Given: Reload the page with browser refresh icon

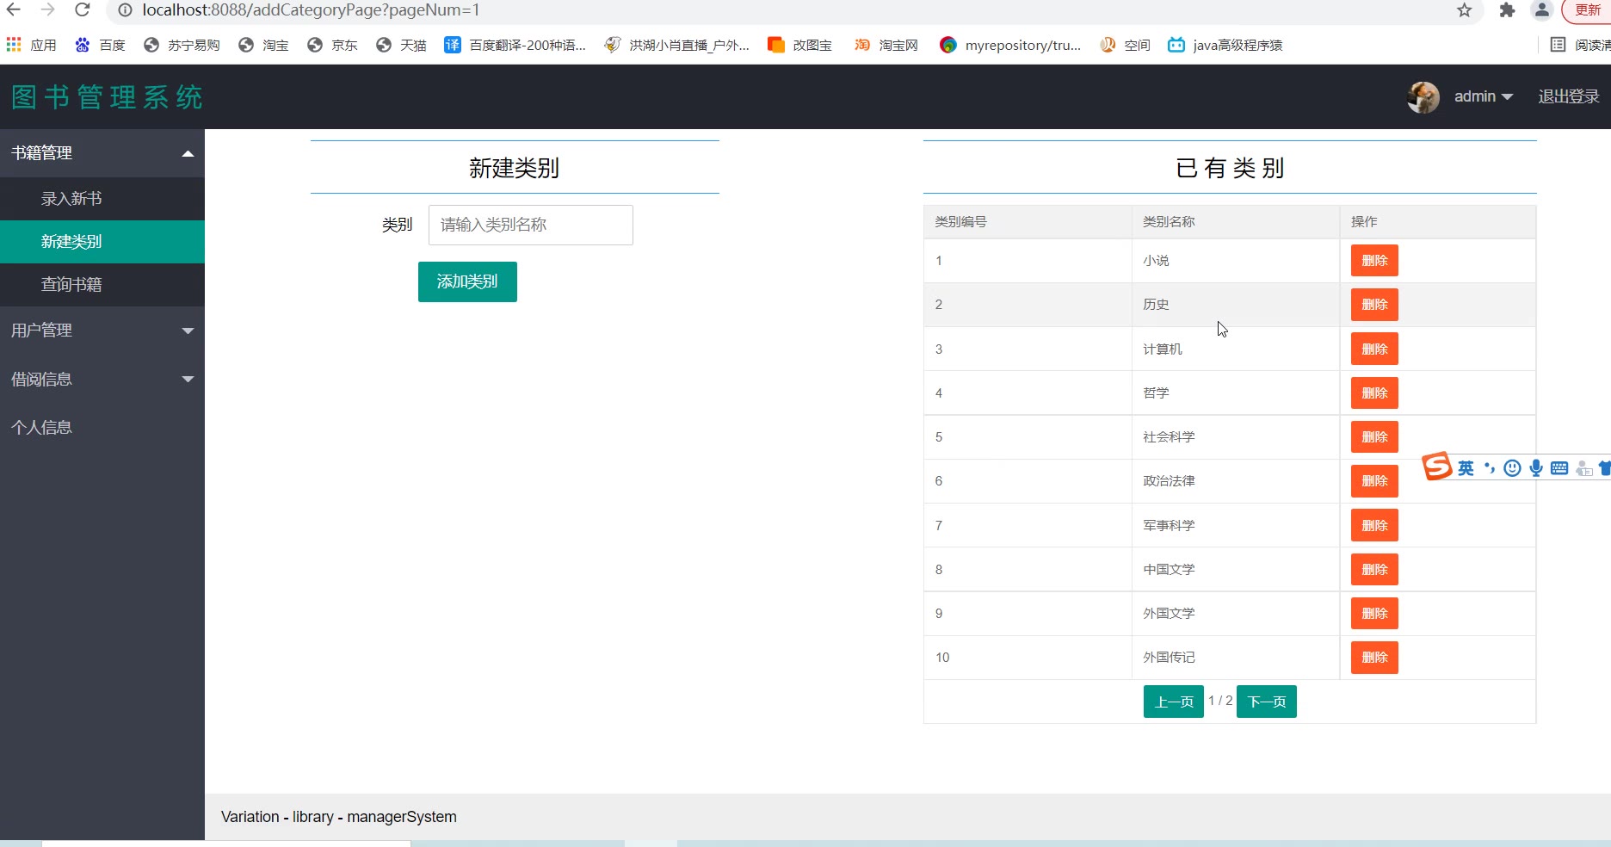Looking at the screenshot, I should 82,10.
